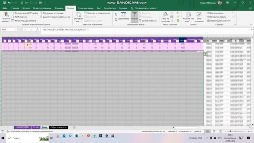
Task: Click zoom in plus button
Action: pyautogui.click(x=245, y=131)
